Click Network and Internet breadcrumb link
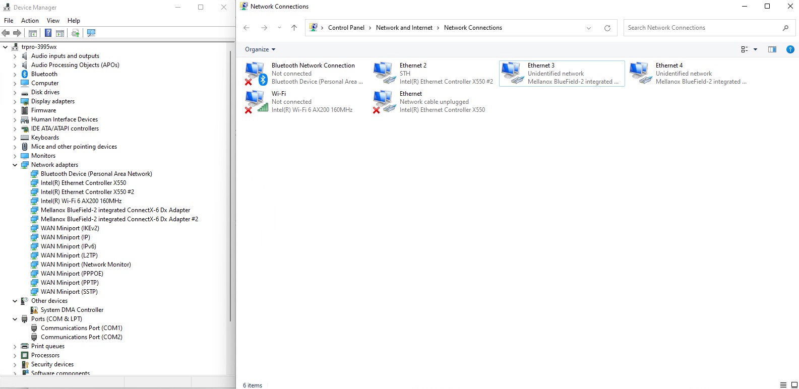 [x=404, y=28]
